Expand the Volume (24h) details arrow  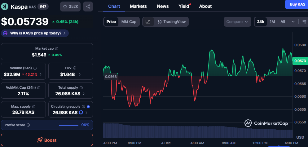pyautogui.click(x=41, y=74)
